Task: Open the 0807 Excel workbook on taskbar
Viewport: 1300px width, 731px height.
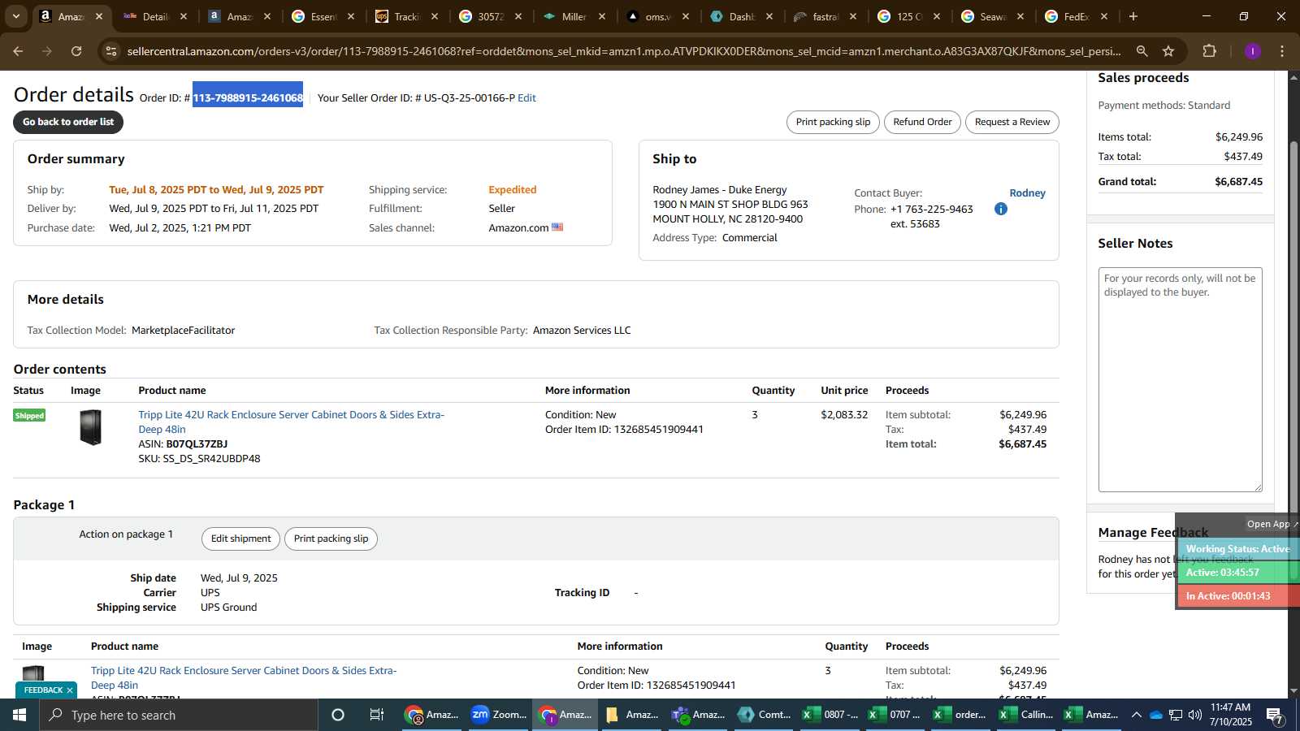Action: 830,715
